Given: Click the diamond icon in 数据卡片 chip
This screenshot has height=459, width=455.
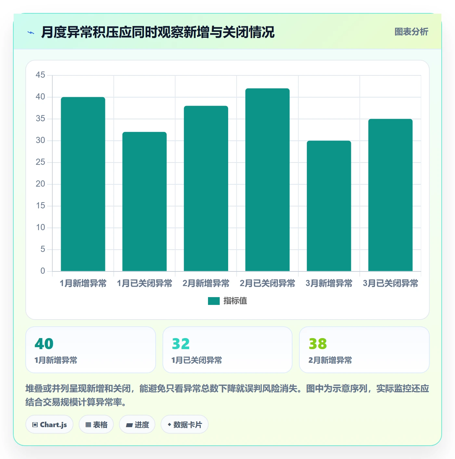Looking at the screenshot, I should [169, 425].
